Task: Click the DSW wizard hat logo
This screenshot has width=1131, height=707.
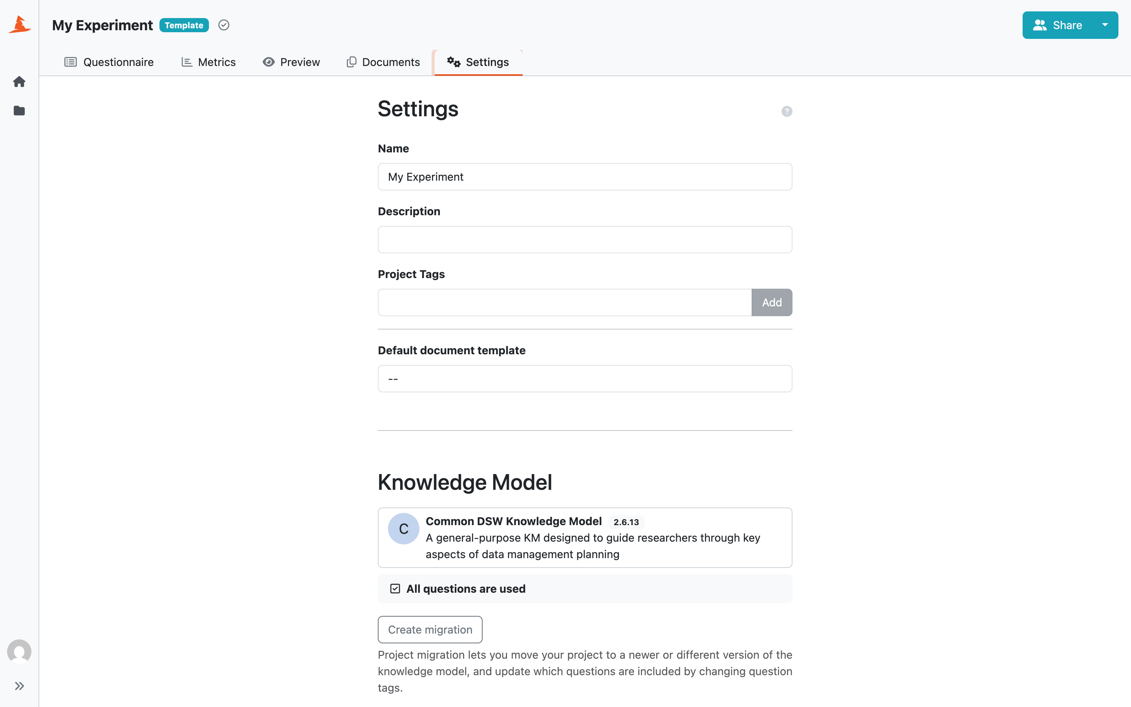Action: click(20, 24)
